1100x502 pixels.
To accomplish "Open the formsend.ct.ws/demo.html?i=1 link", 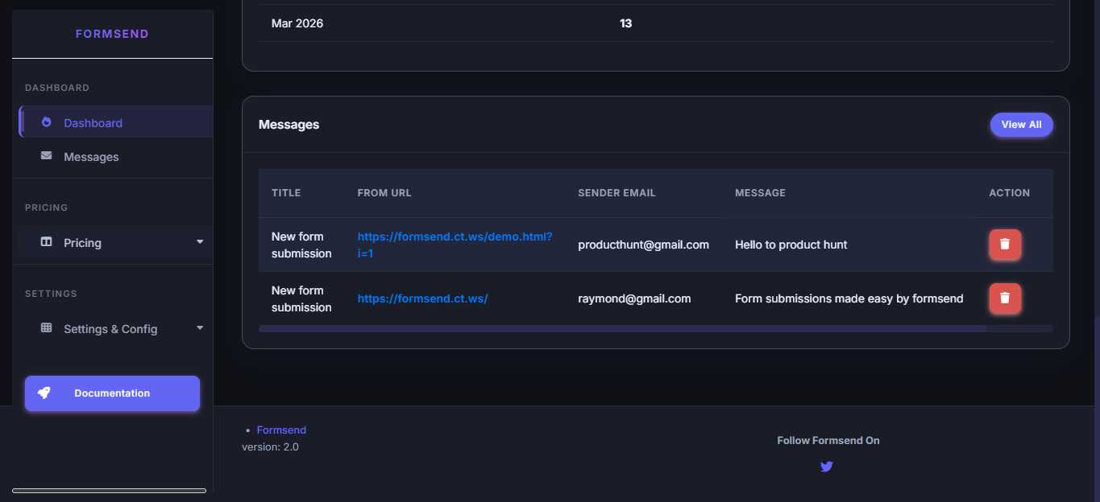I will tap(455, 245).
